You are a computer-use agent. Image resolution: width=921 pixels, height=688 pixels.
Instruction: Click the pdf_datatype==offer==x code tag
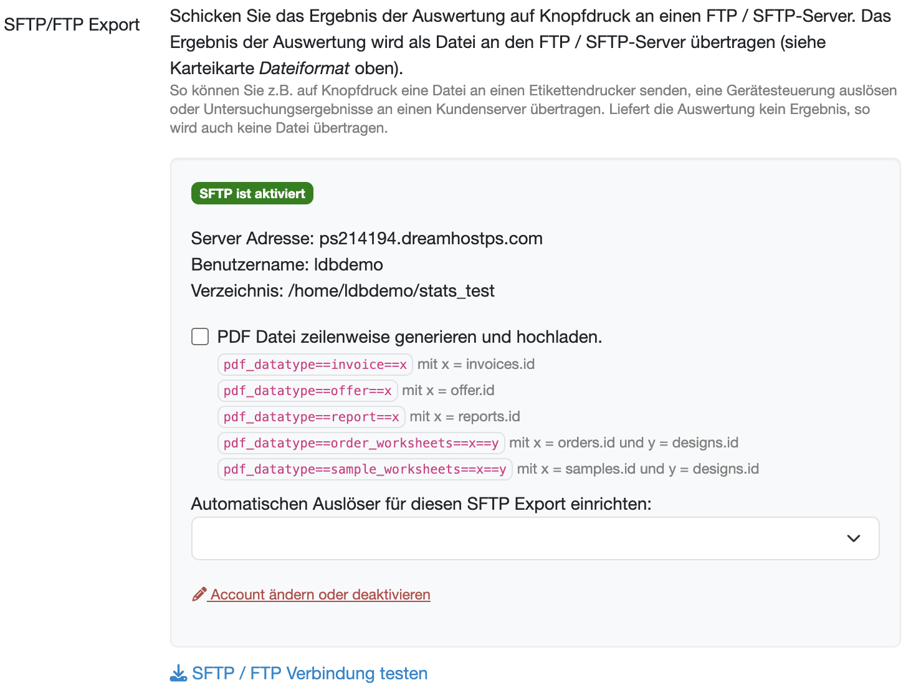(307, 391)
